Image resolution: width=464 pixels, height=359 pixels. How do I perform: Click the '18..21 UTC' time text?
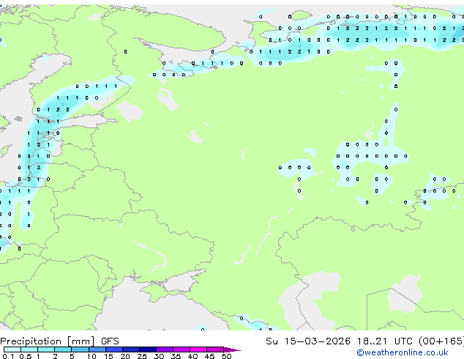384,341
